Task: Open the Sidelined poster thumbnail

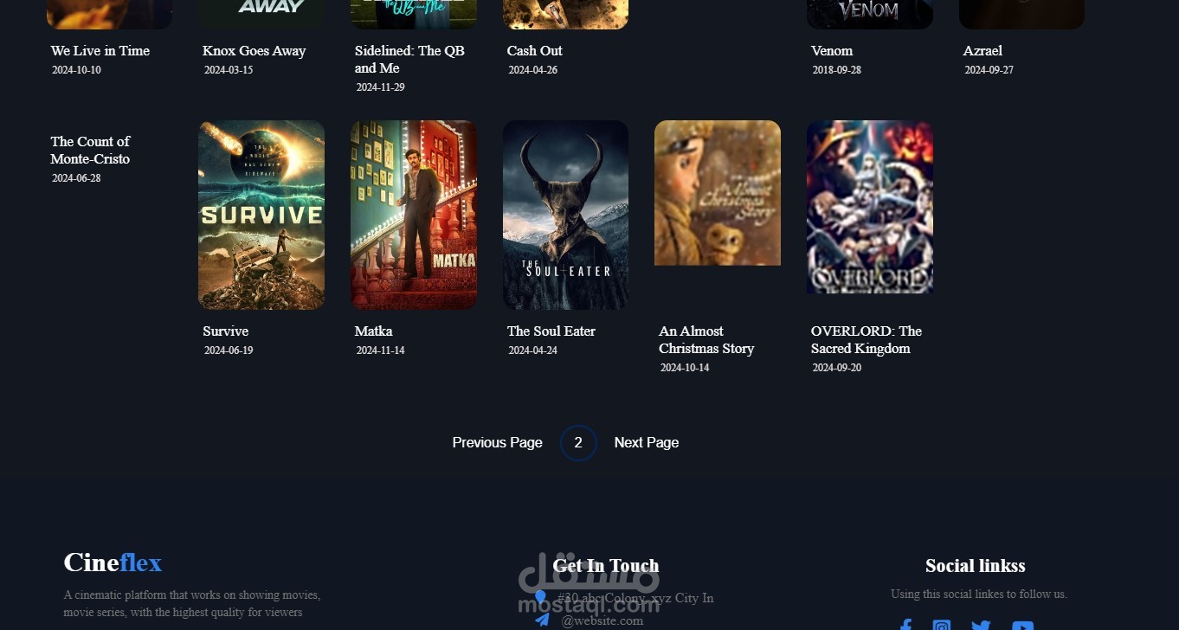Action: (414, 14)
